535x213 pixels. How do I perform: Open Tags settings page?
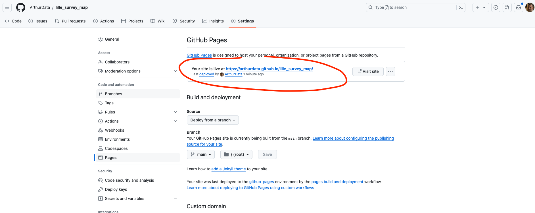pyautogui.click(x=138, y=103)
